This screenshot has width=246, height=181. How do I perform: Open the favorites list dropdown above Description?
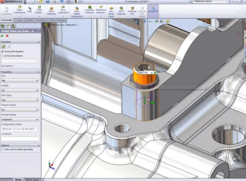point(20,61)
